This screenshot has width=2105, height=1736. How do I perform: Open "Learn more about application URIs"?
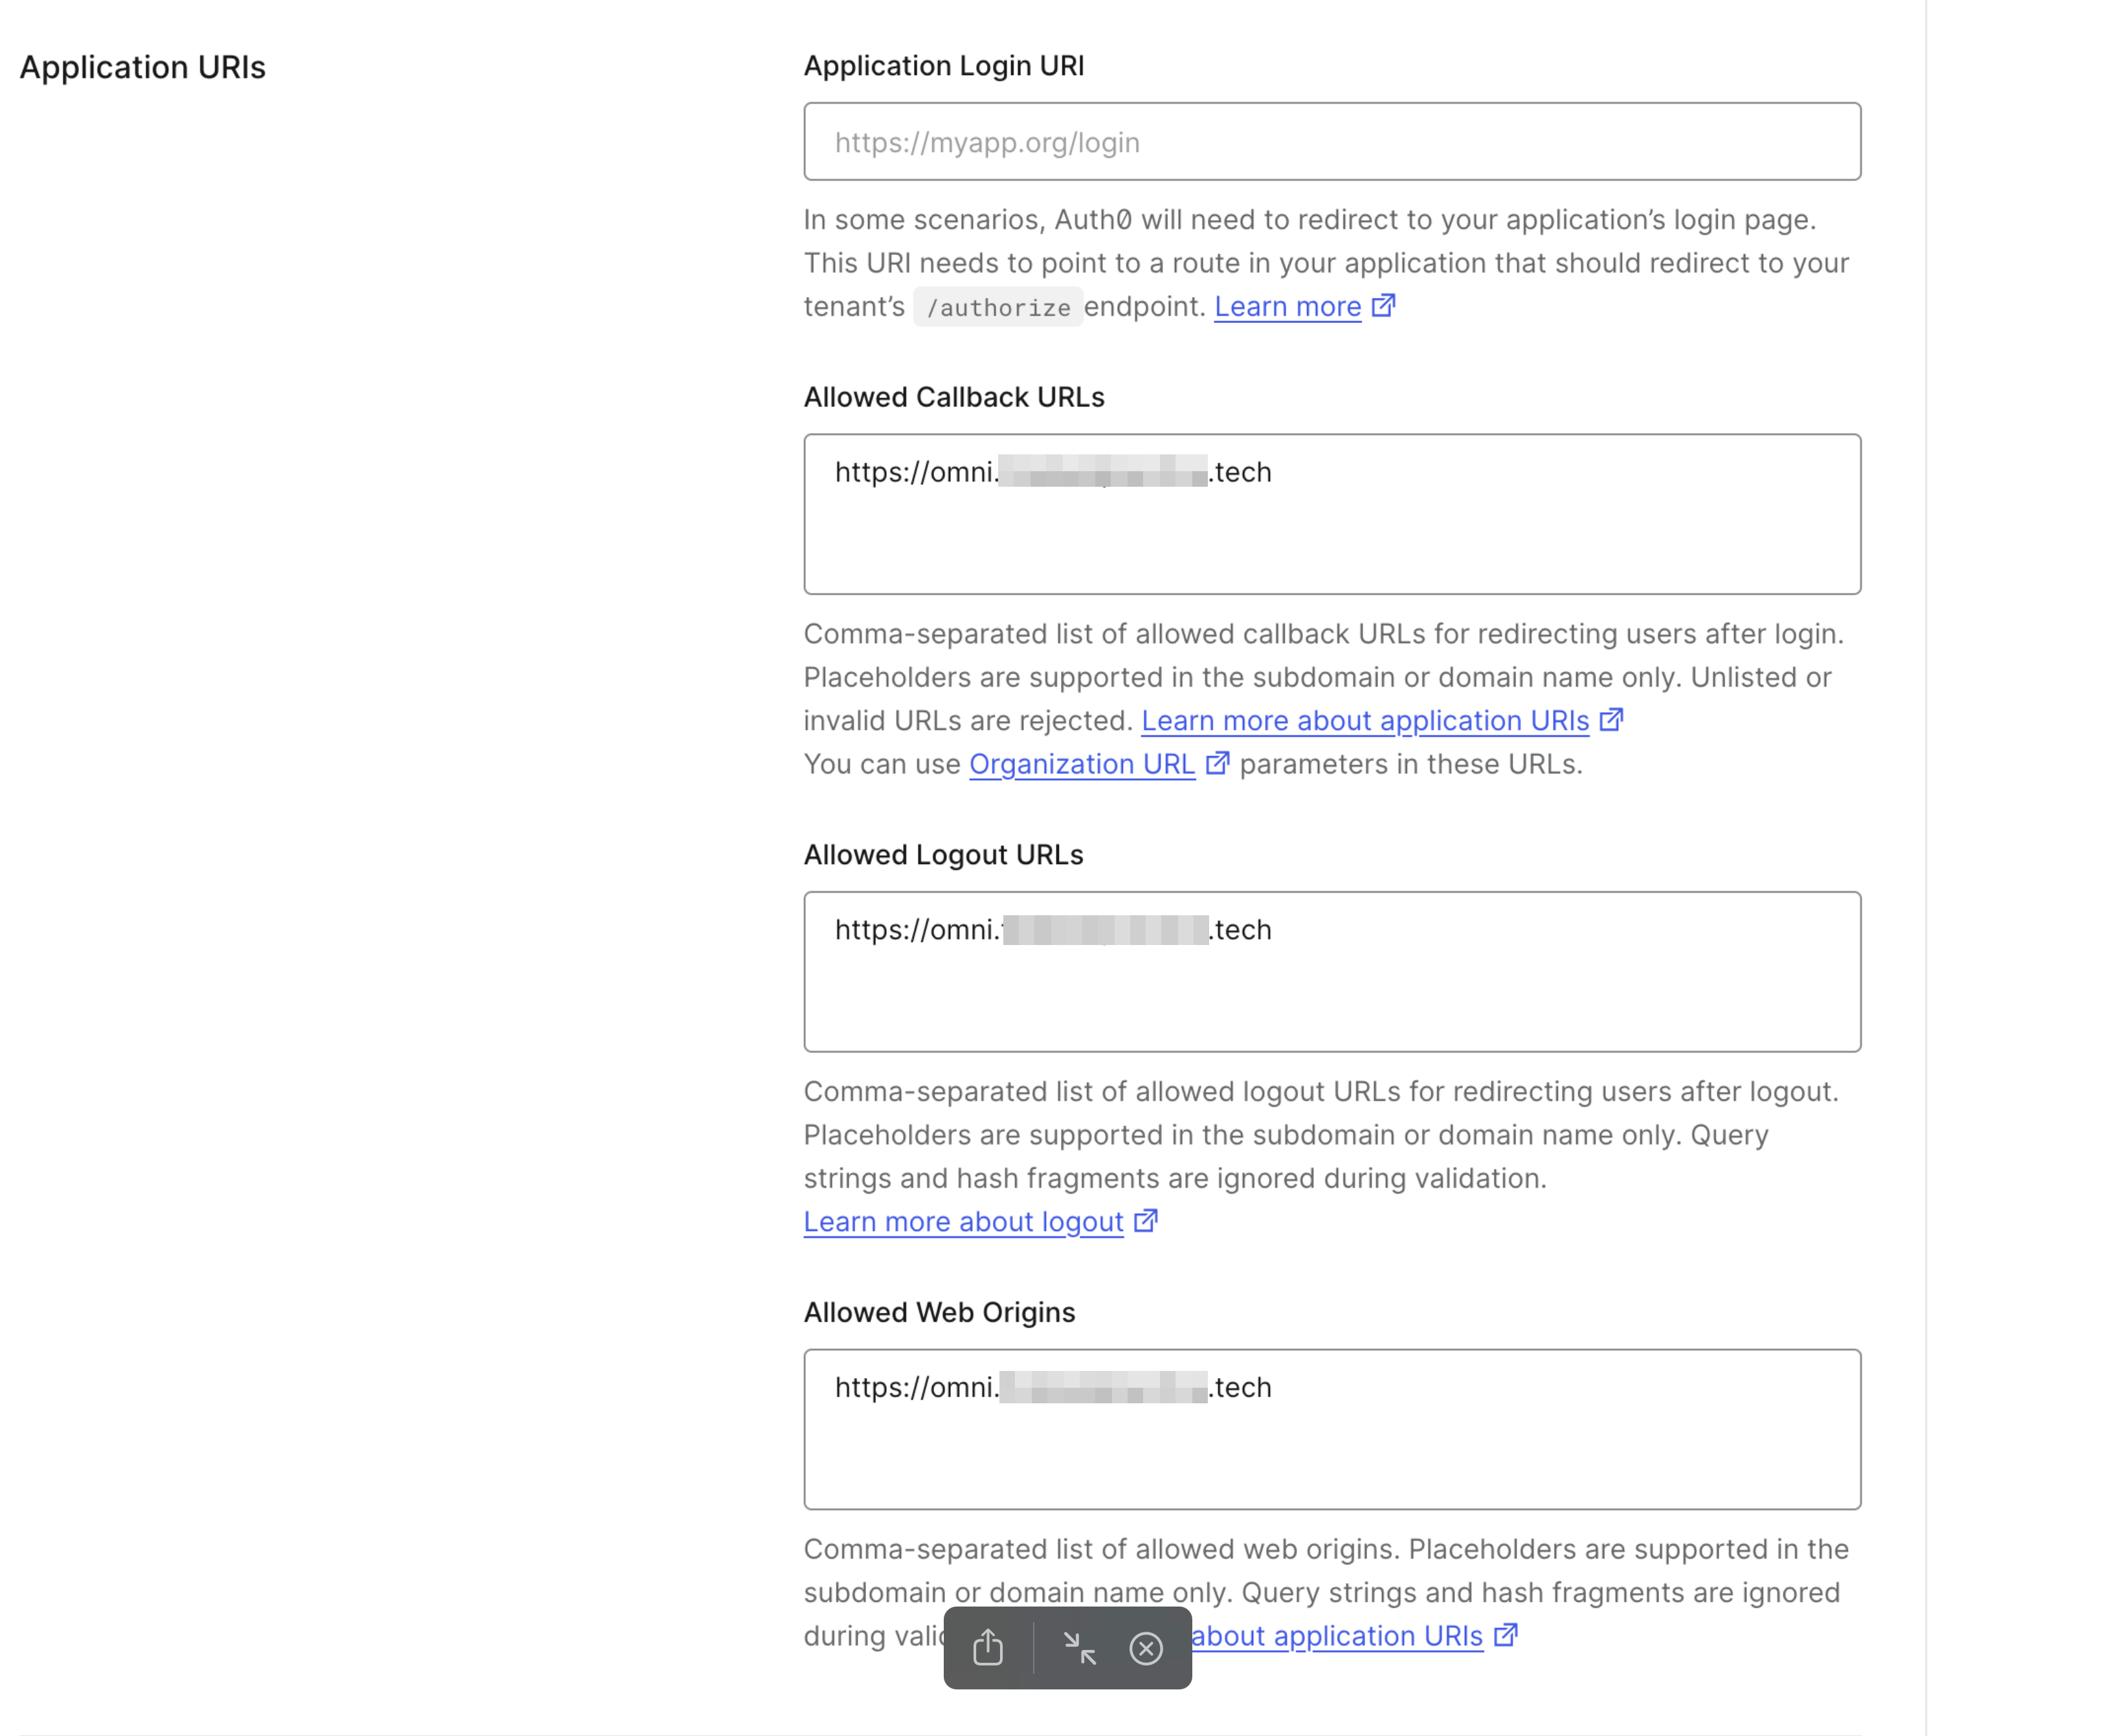(x=1365, y=720)
